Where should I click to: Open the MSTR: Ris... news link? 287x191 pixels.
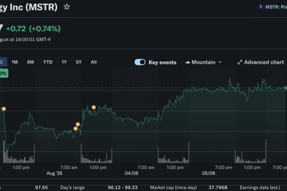[x=276, y=7]
